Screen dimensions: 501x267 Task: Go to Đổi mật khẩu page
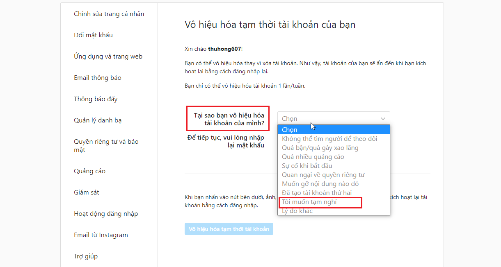[x=93, y=35]
